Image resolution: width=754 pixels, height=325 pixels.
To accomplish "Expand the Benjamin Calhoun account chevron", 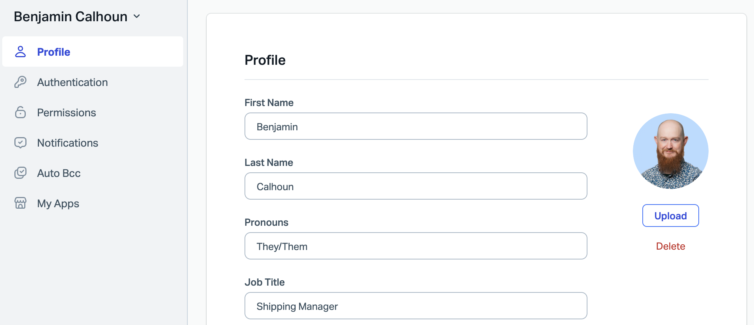I will tap(137, 17).
